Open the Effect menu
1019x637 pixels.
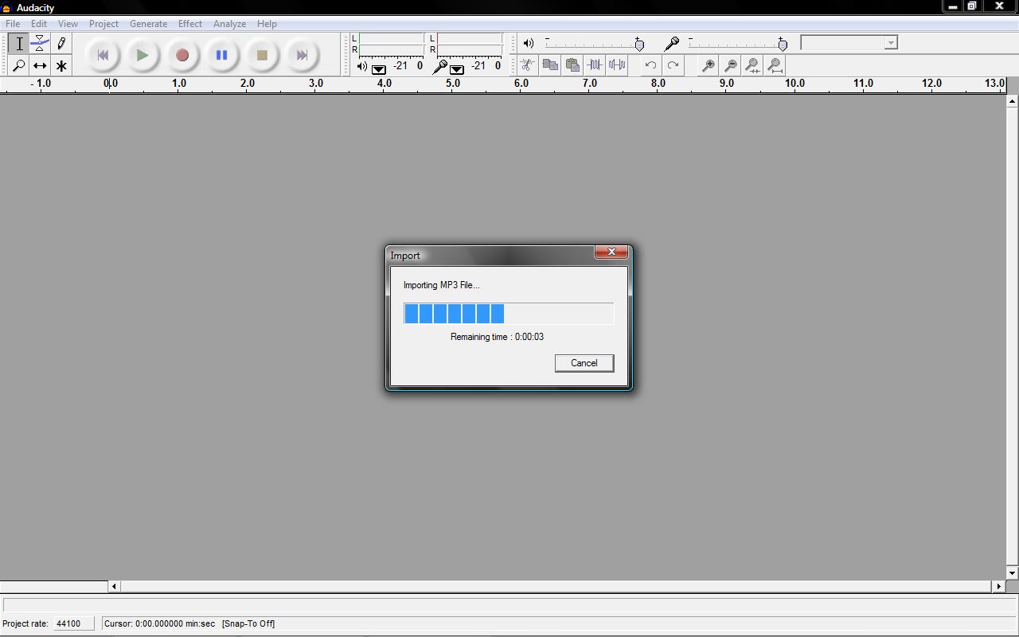[190, 24]
